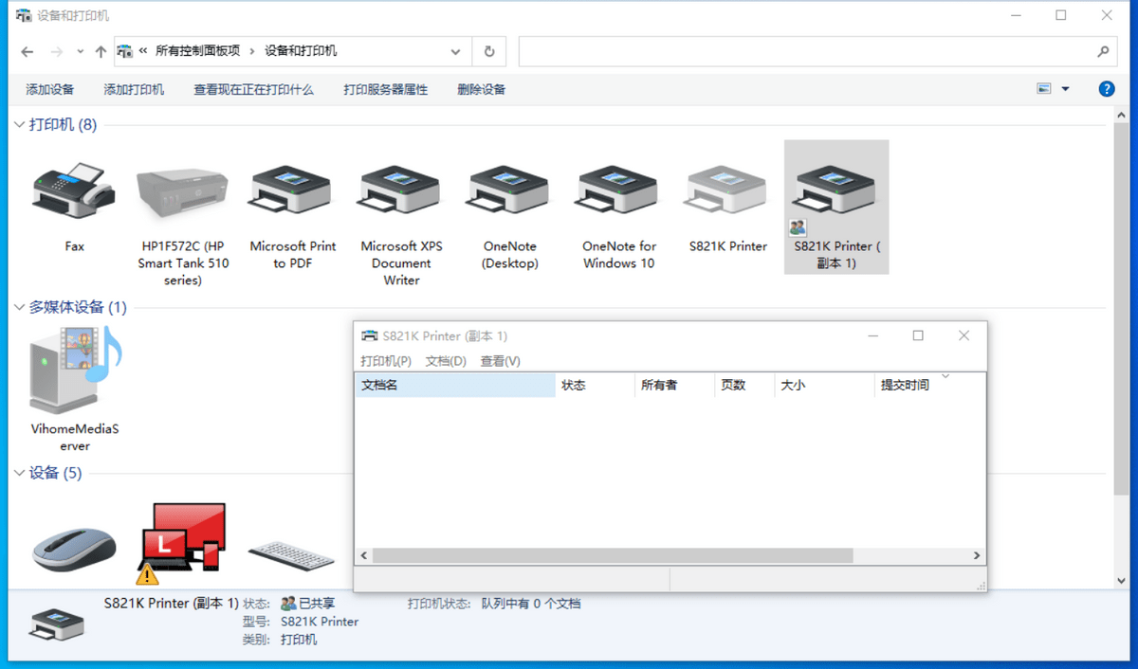Screen dimensions: 1138x669
Task: Click the queue scrollbar left arrow
Action: (363, 556)
